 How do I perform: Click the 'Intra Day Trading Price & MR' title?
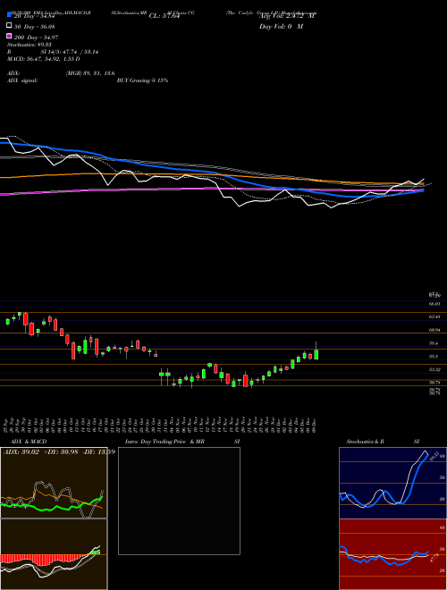(x=164, y=442)
